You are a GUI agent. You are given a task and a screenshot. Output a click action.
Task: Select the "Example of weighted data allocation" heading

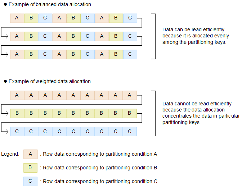pos(49,82)
